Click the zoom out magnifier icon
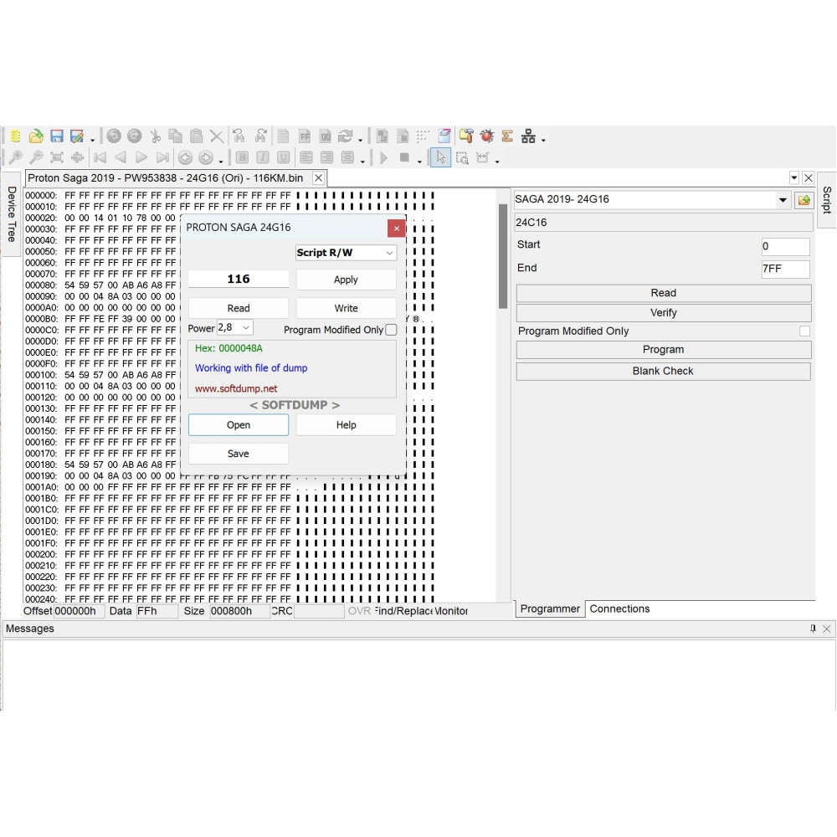 36,157
